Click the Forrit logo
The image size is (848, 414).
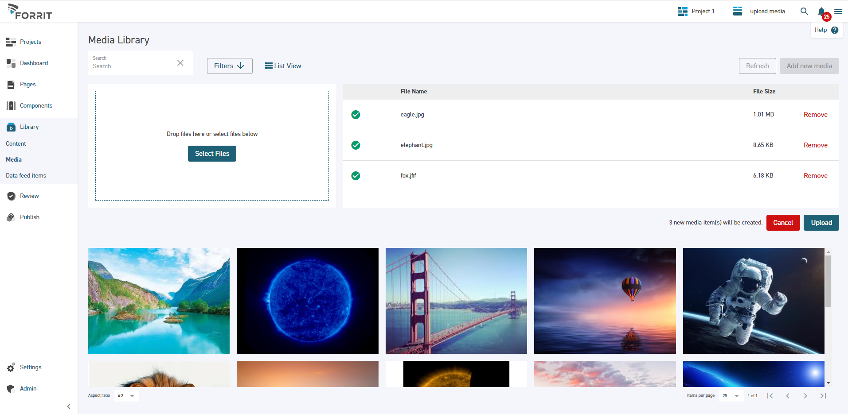(x=29, y=11)
